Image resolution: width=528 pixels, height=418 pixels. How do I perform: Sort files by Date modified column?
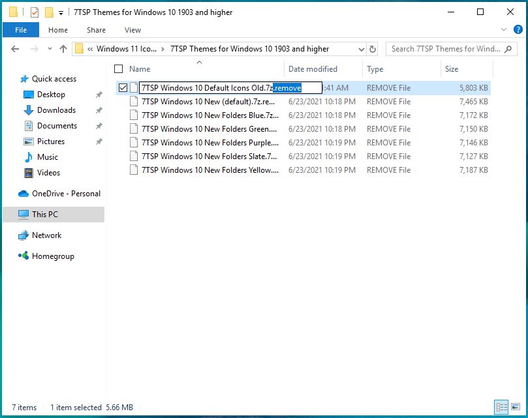[313, 69]
